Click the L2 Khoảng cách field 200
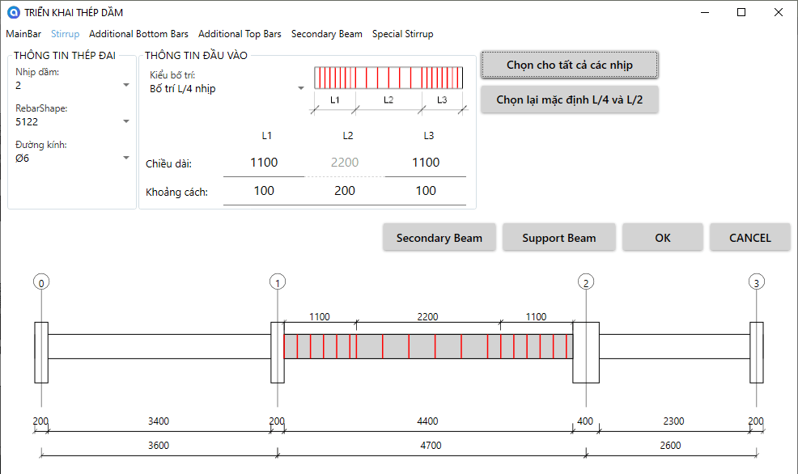This screenshot has width=798, height=474. coord(345,191)
